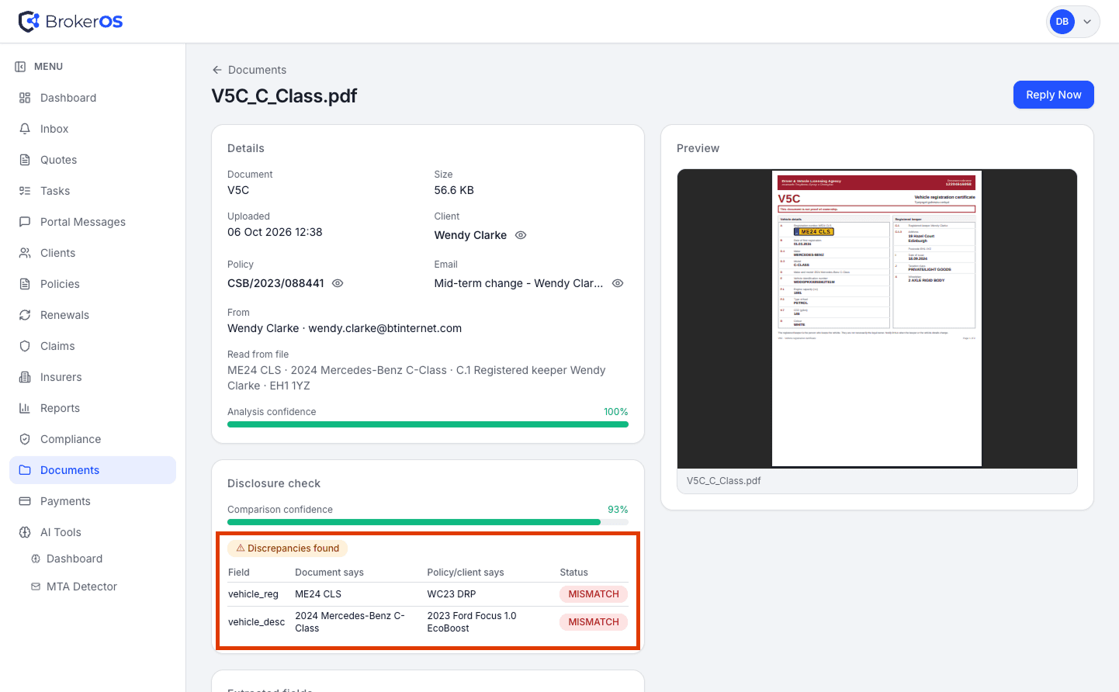Expand the DB user account dropdown
Screen dimensions: 1119x692
pyautogui.click(x=1087, y=22)
